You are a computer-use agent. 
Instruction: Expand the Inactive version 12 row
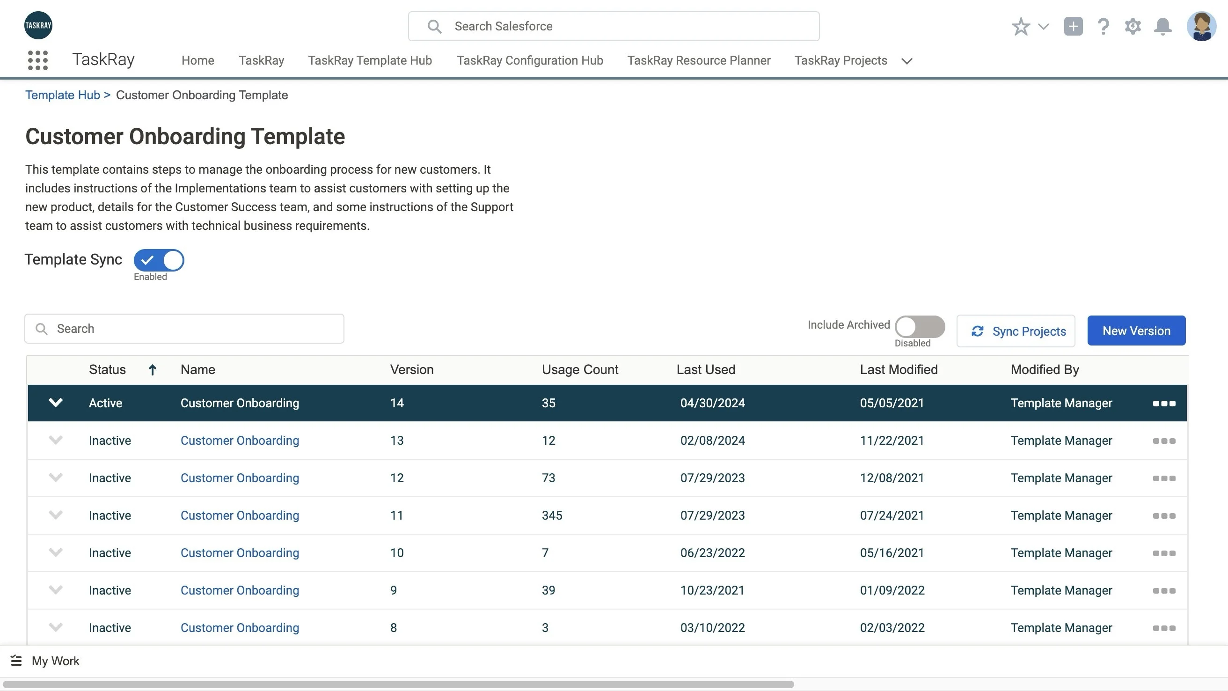tap(56, 478)
